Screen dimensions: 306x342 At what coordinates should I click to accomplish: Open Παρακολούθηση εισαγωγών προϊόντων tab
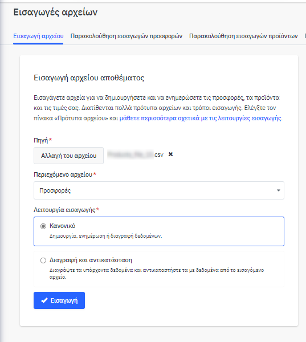click(x=243, y=36)
